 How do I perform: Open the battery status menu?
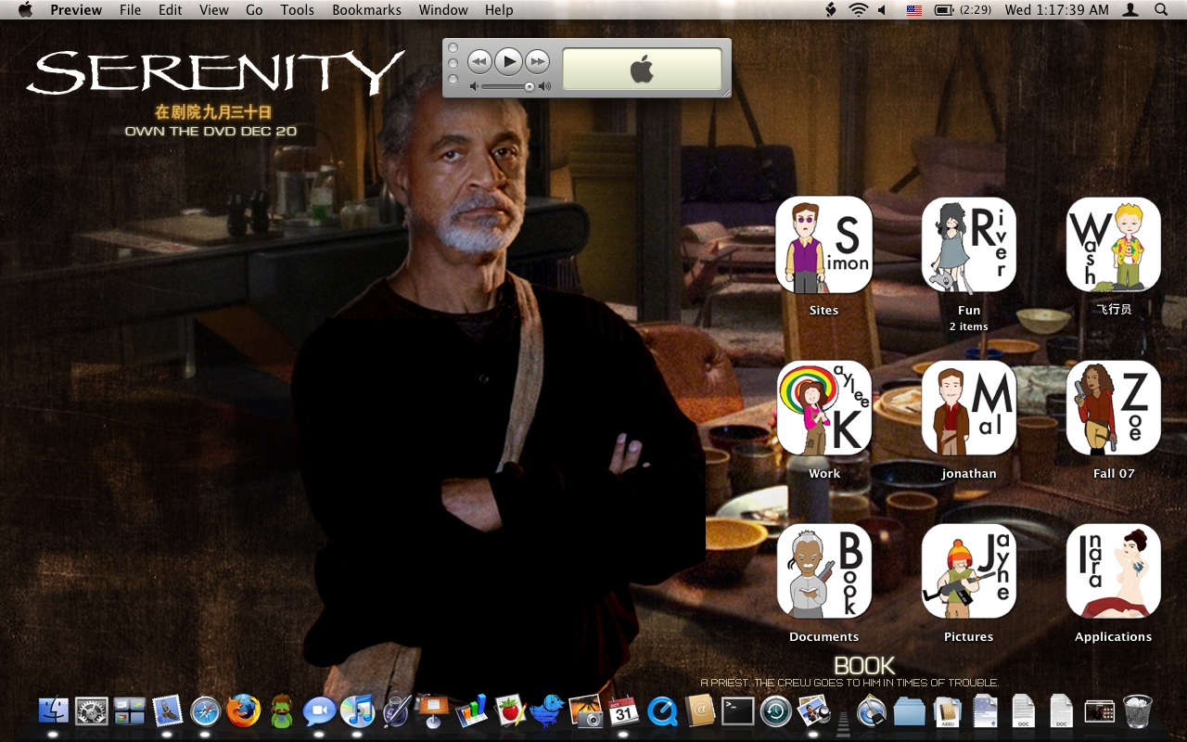963,10
